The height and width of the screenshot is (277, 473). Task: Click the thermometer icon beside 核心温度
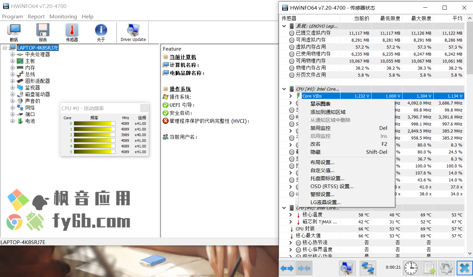298,215
